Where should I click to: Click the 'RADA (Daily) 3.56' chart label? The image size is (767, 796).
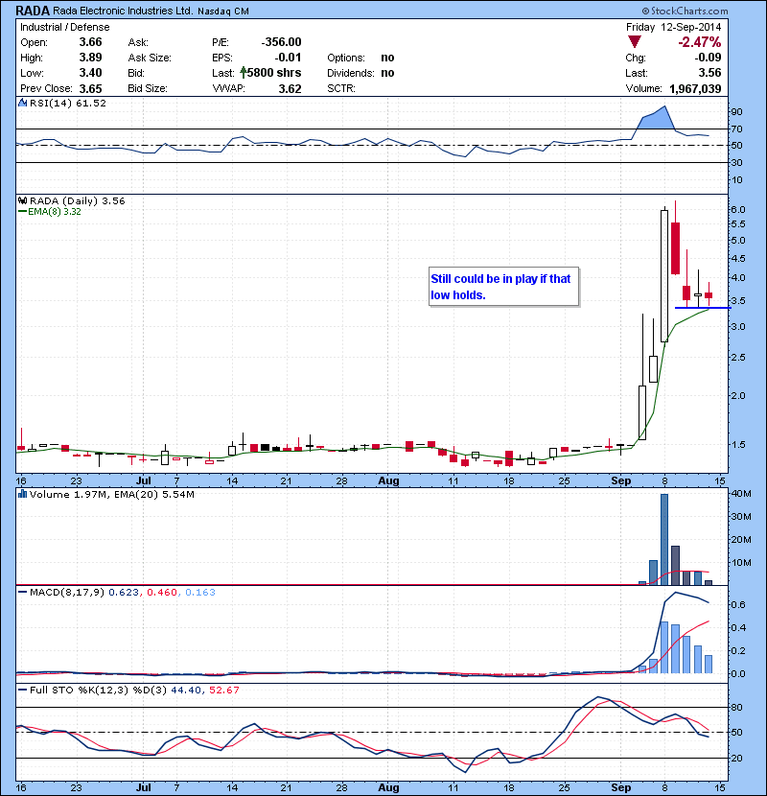(77, 201)
